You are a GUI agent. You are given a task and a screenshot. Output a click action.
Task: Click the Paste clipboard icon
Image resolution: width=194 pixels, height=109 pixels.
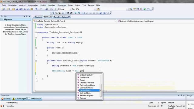[32, 9]
